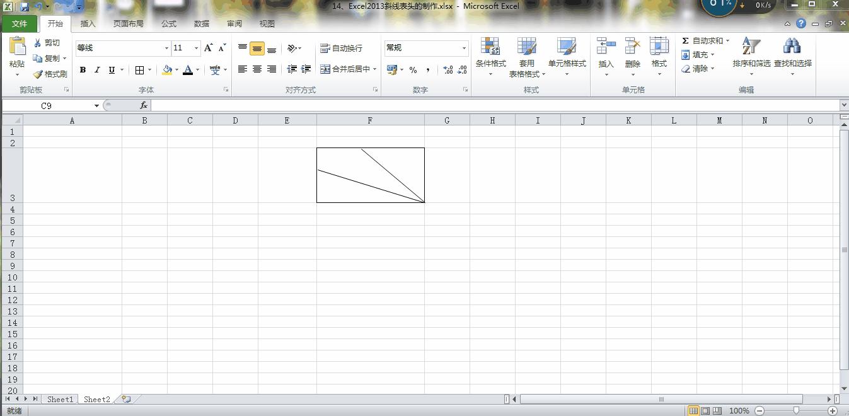Screen dimensions: 849x416
Task: Click the Copy (复制) icon
Action: coord(38,58)
